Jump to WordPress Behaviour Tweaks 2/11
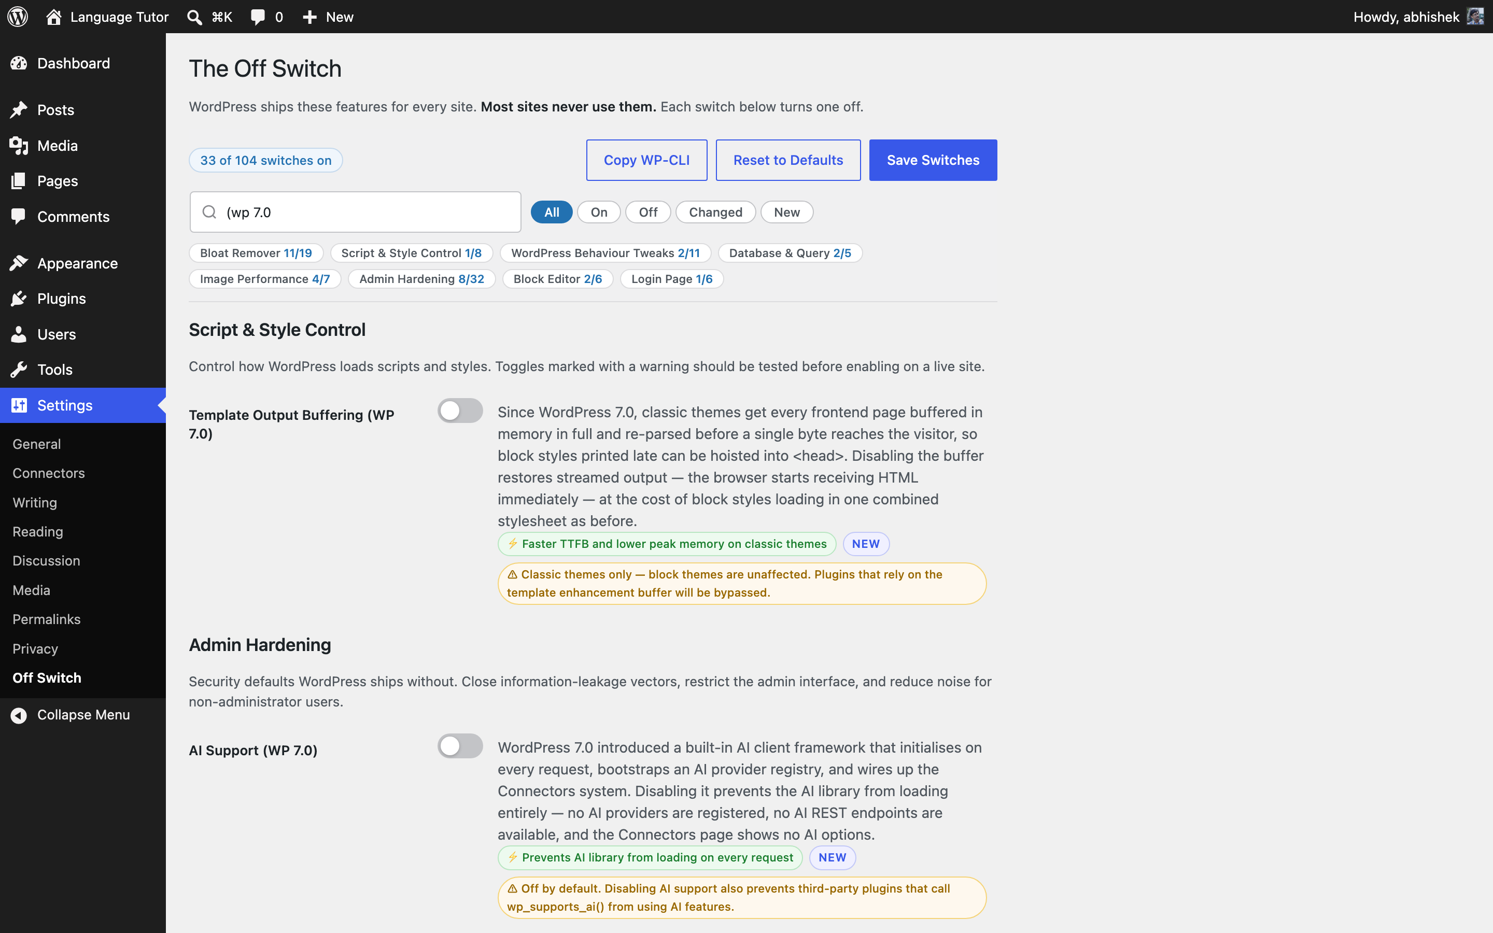 click(605, 253)
